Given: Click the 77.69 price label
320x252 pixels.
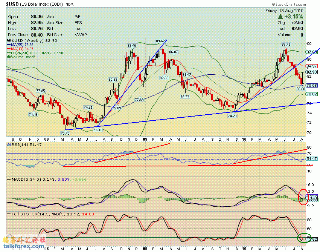Looking at the screenshot, I should (139, 100).
